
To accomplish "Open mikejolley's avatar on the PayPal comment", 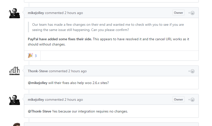I will click(x=14, y=13).
